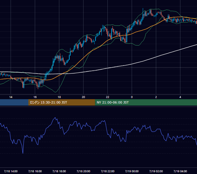Click the blue session bar before London
The height and width of the screenshot is (174, 197).
(x=14, y=102)
